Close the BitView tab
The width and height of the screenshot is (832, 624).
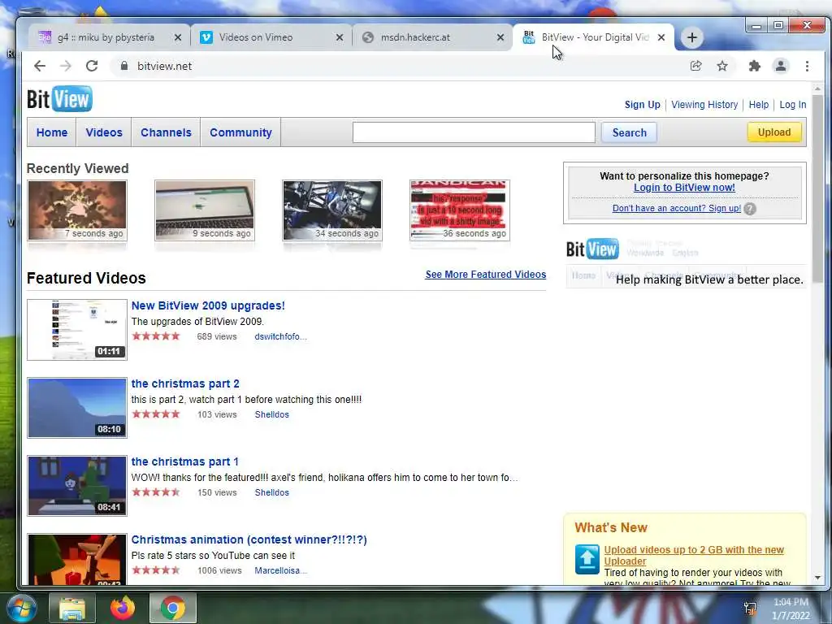(661, 37)
